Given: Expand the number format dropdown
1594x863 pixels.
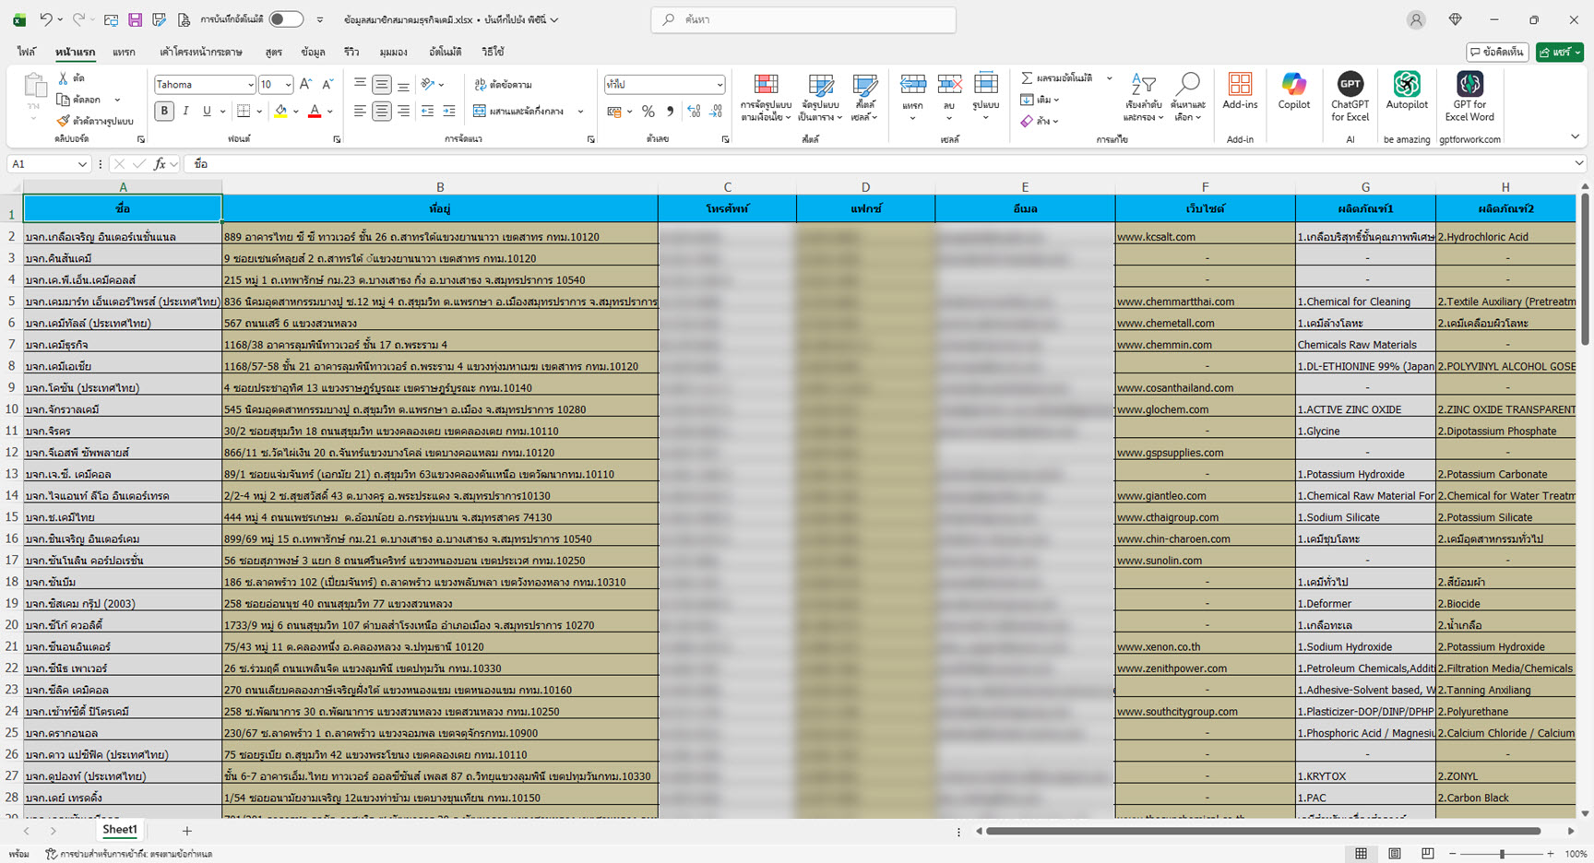Looking at the screenshot, I should pos(720,85).
